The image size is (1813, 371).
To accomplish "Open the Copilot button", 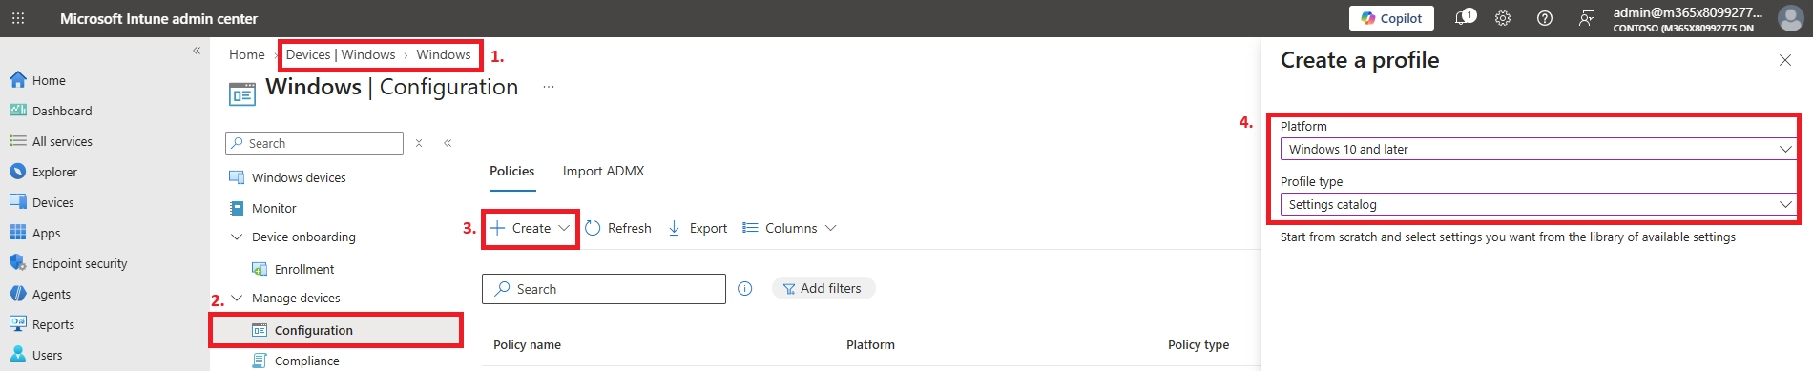I will point(1391,18).
